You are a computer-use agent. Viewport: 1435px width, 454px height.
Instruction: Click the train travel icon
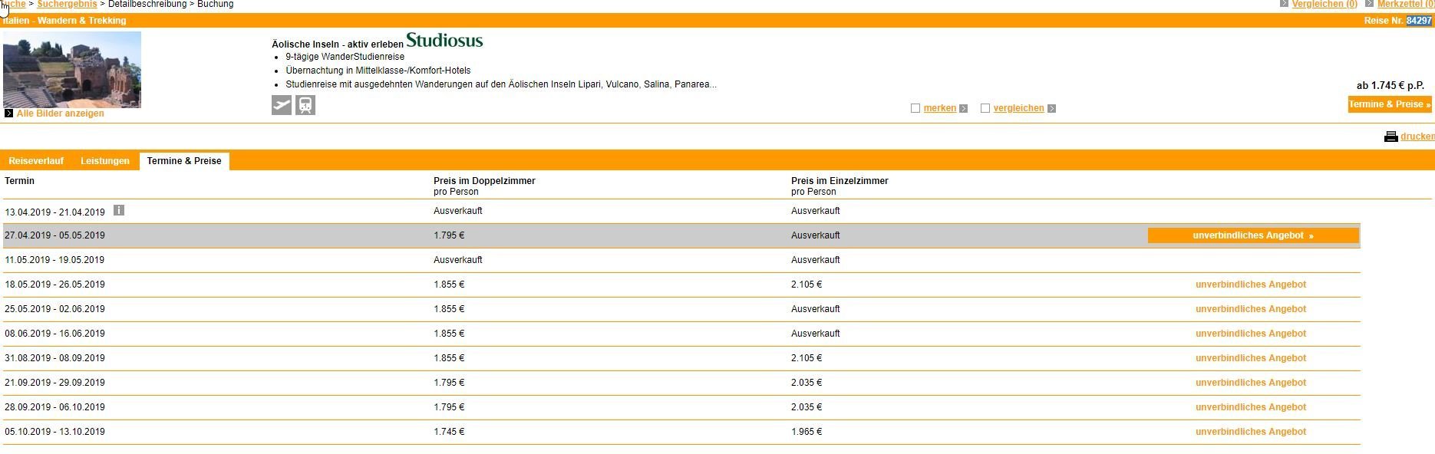coord(305,105)
